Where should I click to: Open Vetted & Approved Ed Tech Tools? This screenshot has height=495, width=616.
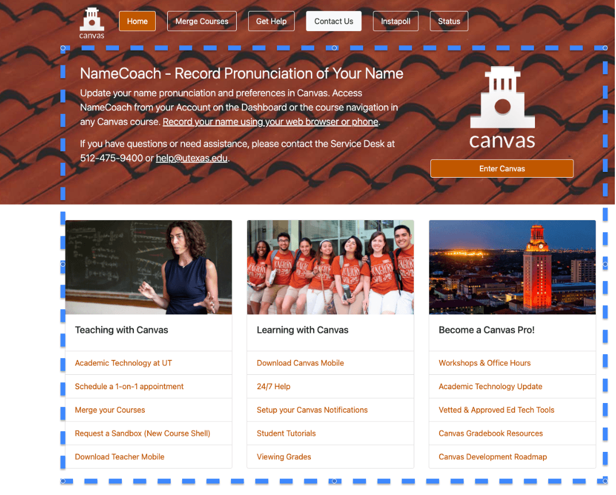point(496,410)
